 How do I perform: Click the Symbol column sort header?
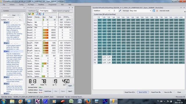(5, 20)
